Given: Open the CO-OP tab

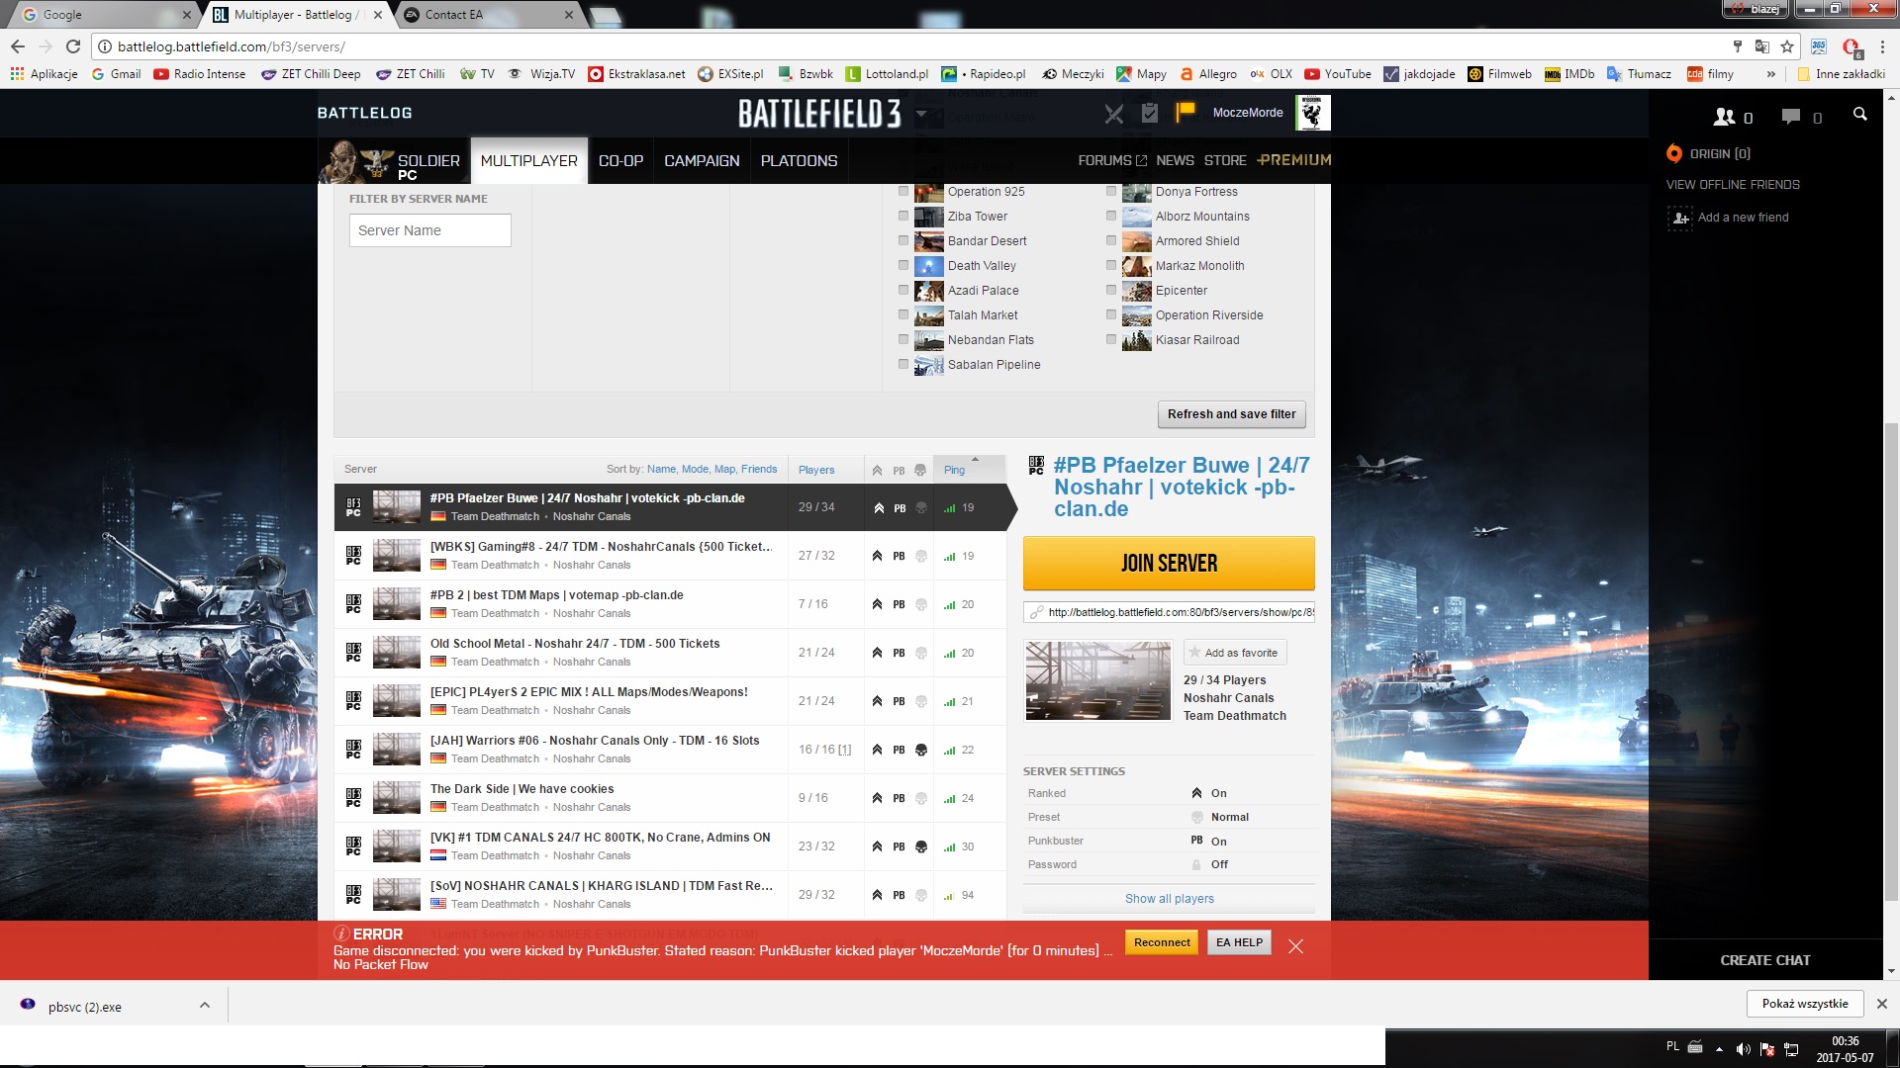Looking at the screenshot, I should [x=620, y=161].
